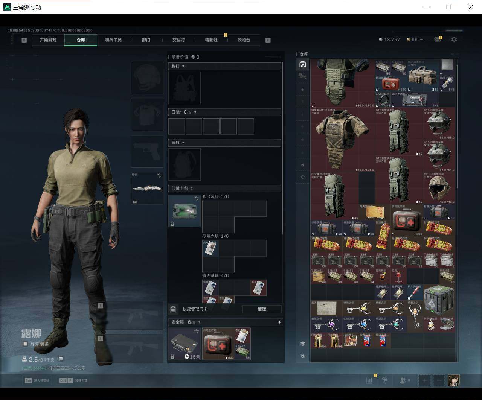Click the weight details list icon
This screenshot has height=400, width=482.
61,359
